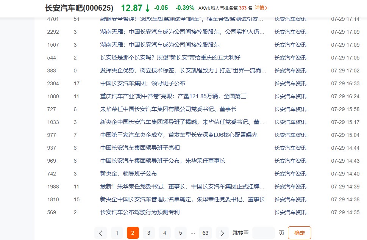This screenshot has height=240, width=367.
Task: Open page 5 of forum list
Action: tap(180, 233)
